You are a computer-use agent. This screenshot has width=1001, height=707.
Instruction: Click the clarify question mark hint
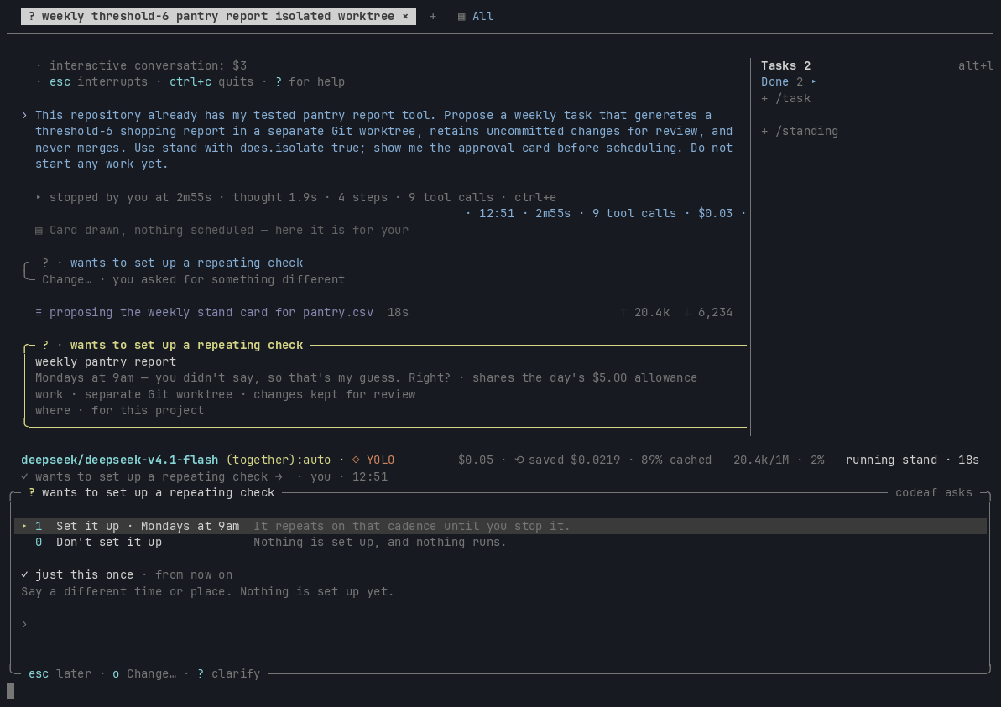point(228,673)
